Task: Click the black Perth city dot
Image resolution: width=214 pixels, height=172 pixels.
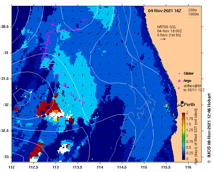Action: [182, 103]
